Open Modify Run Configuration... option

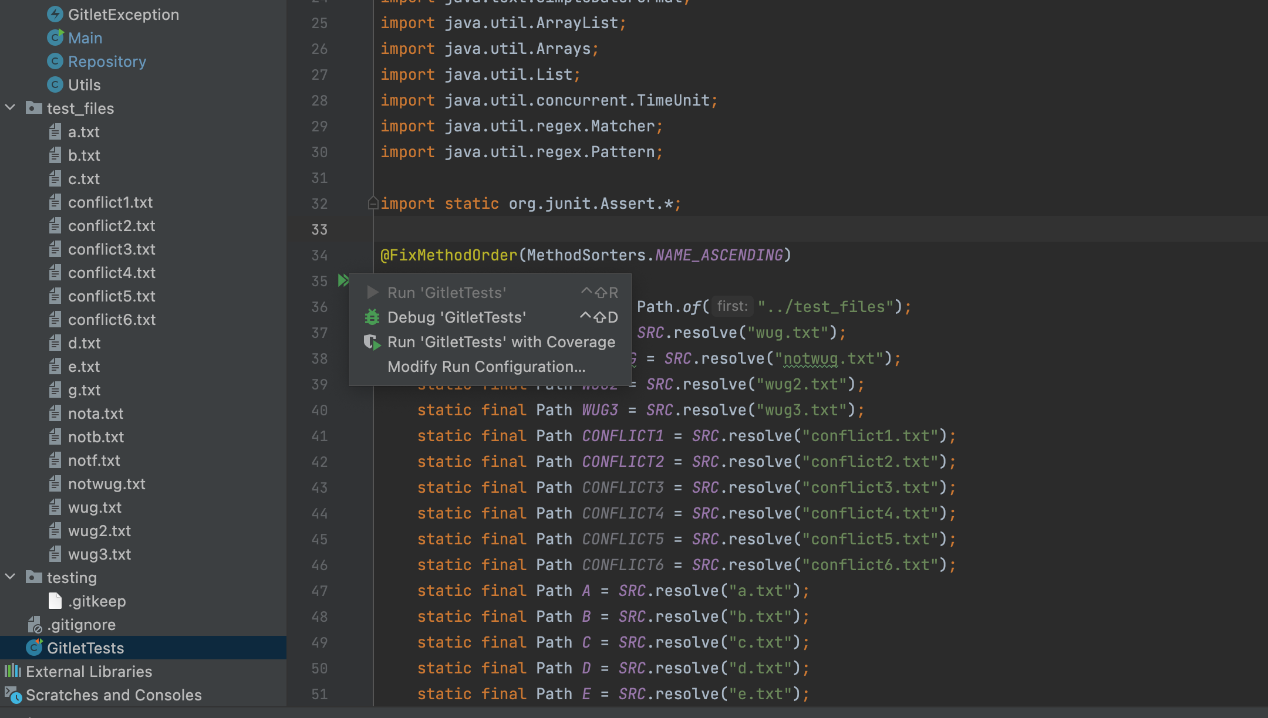click(x=486, y=367)
